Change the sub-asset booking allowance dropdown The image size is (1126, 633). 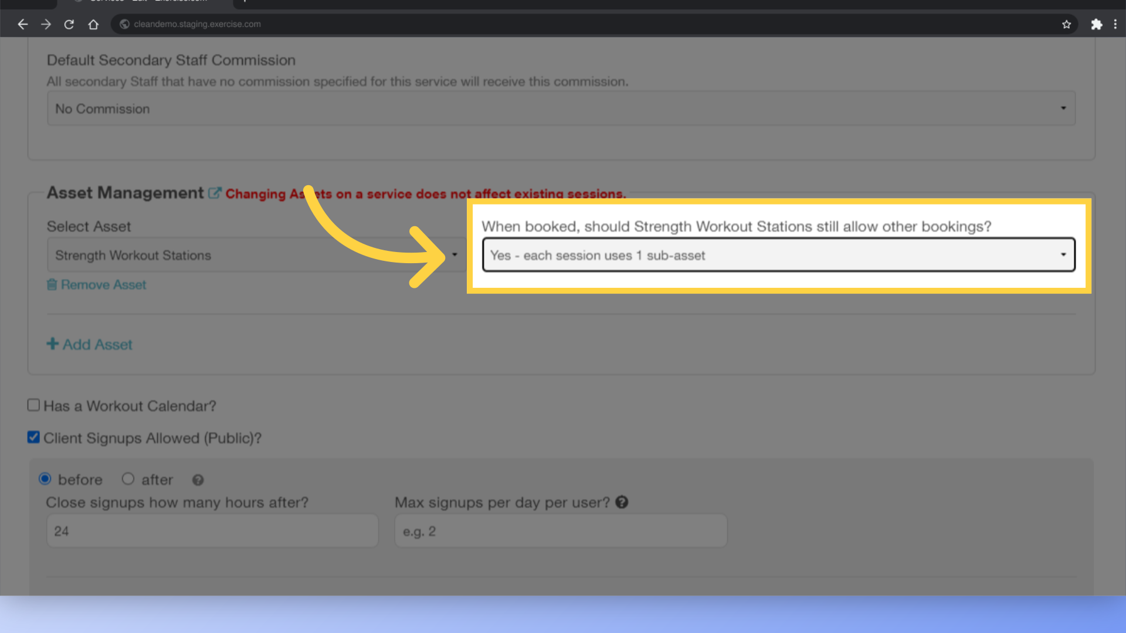pyautogui.click(x=777, y=255)
